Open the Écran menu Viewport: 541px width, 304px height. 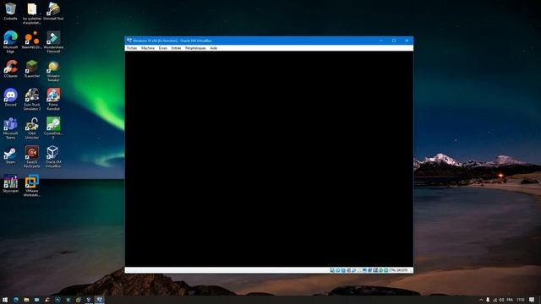pos(163,48)
